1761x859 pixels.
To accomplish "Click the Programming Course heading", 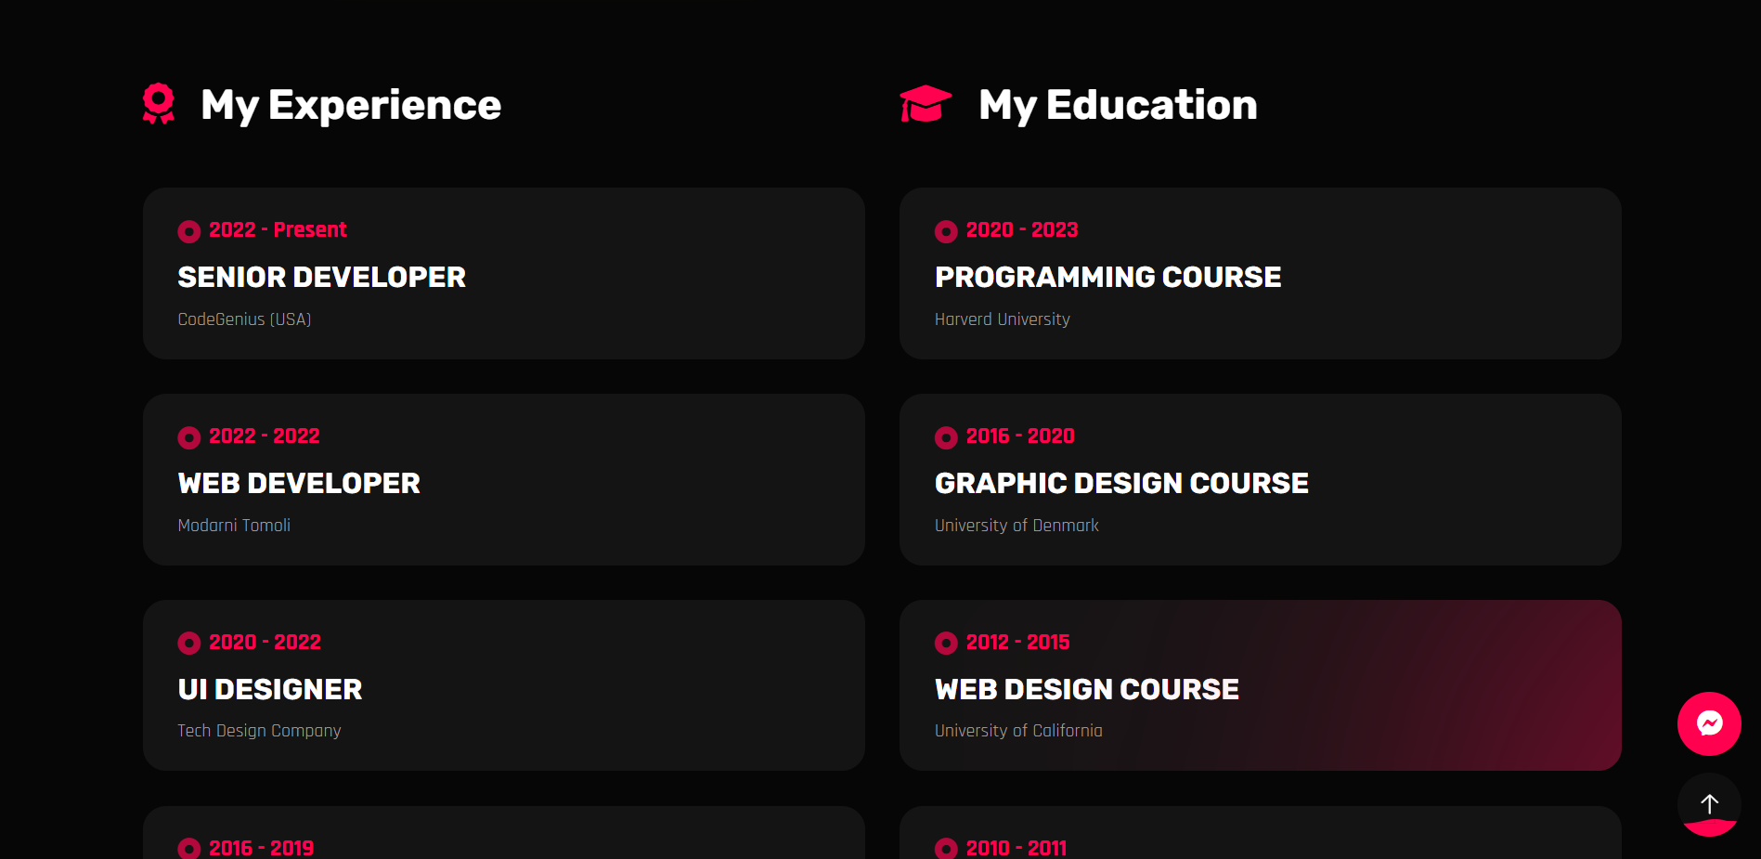I will (1107, 277).
